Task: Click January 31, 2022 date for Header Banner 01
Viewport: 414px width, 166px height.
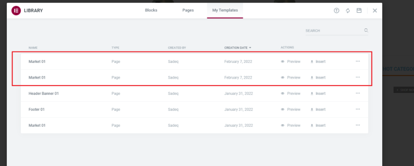Action: tap(239, 93)
